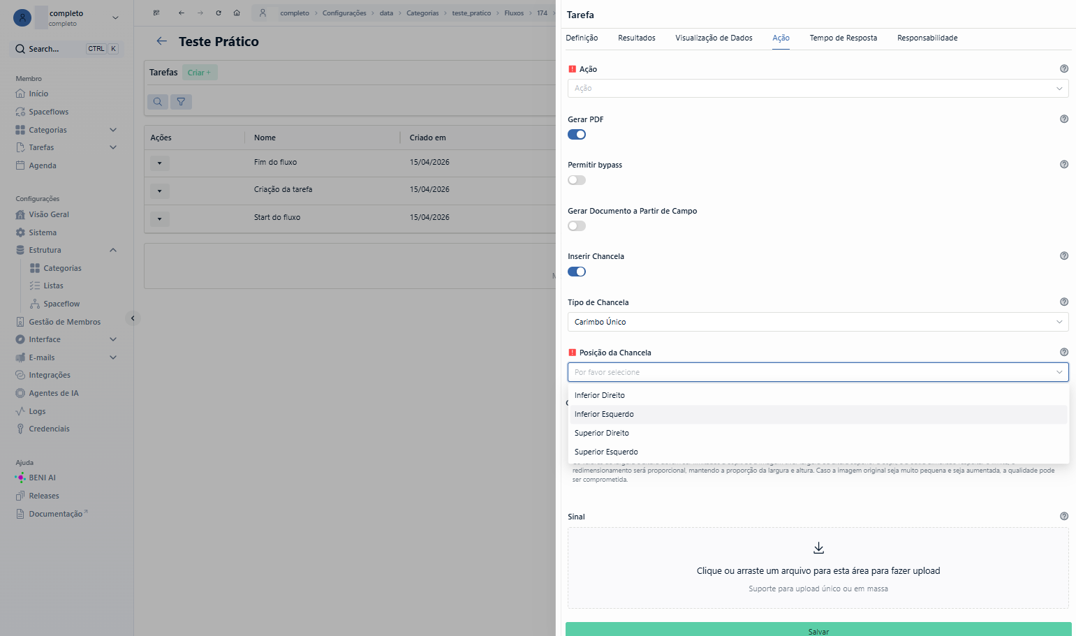This screenshot has width=1076, height=636.
Task: Expand actions dropdown for Fim do fluxo row
Action: pos(159,163)
